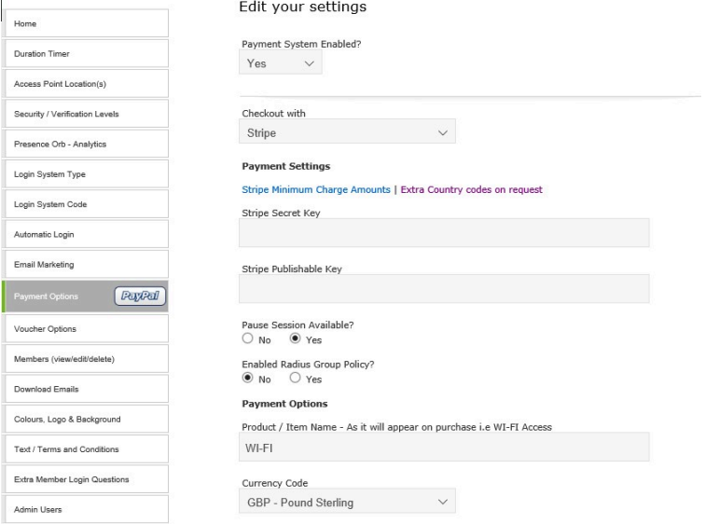Go to Home in the sidebar

86,23
